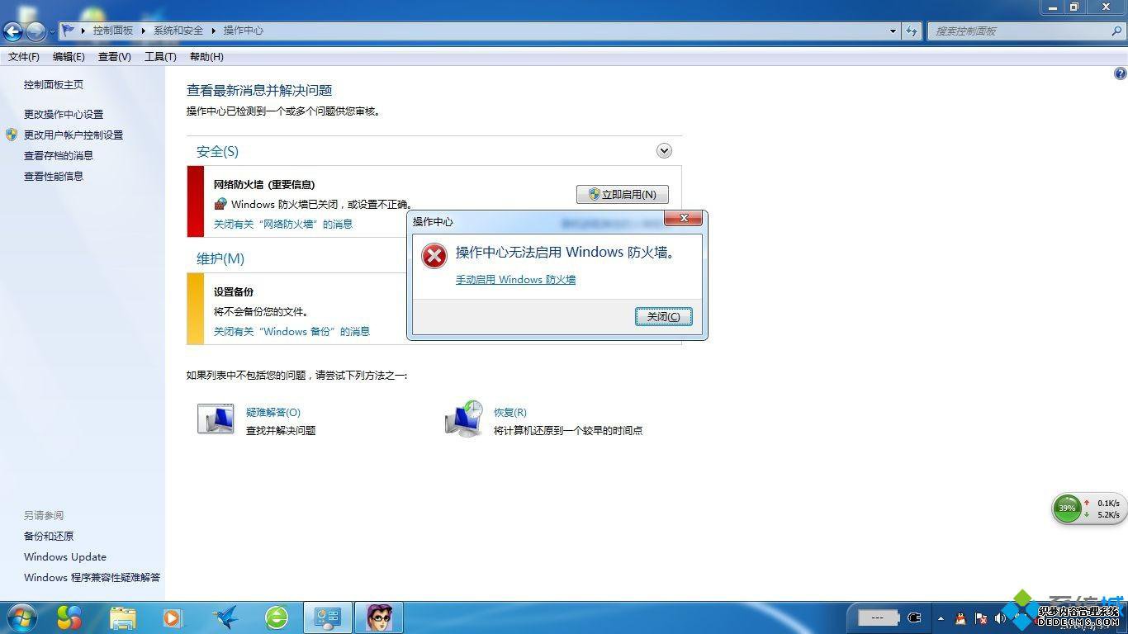
Task: Click the 维护(M) section header
Action: 220,258
